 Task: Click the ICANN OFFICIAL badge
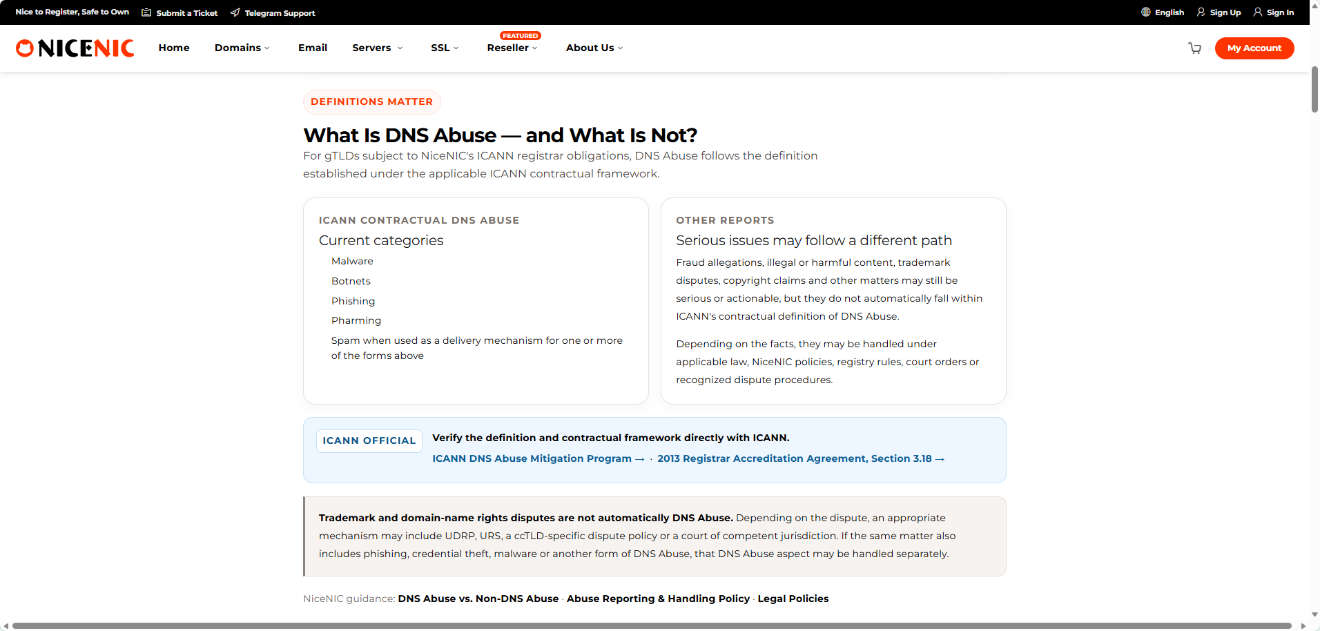(369, 440)
